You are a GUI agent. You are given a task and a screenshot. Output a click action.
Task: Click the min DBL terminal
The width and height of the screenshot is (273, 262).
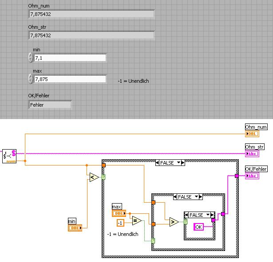[75, 228]
